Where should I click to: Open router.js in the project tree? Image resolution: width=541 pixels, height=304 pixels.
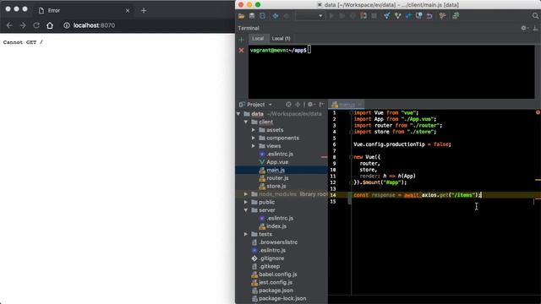277,178
